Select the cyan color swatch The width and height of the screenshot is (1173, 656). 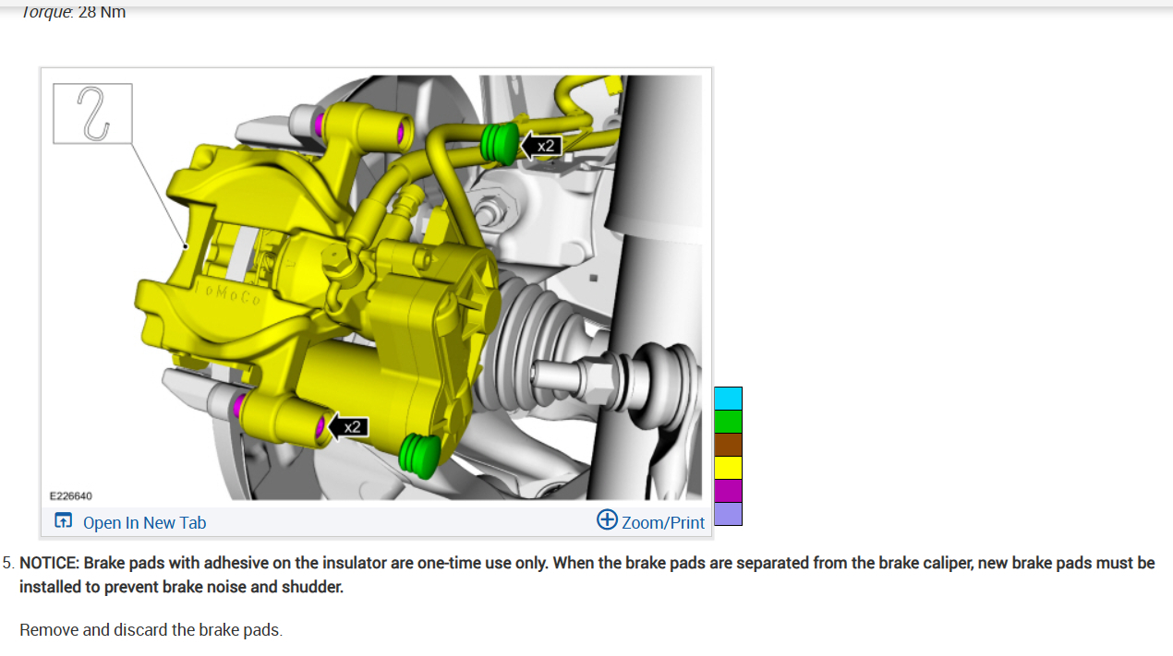pos(728,399)
